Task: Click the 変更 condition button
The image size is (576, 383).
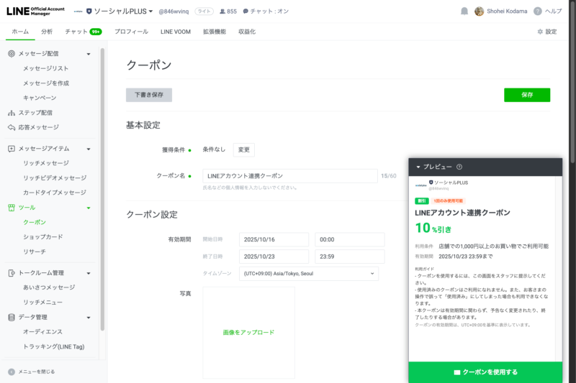Action: pyautogui.click(x=244, y=149)
